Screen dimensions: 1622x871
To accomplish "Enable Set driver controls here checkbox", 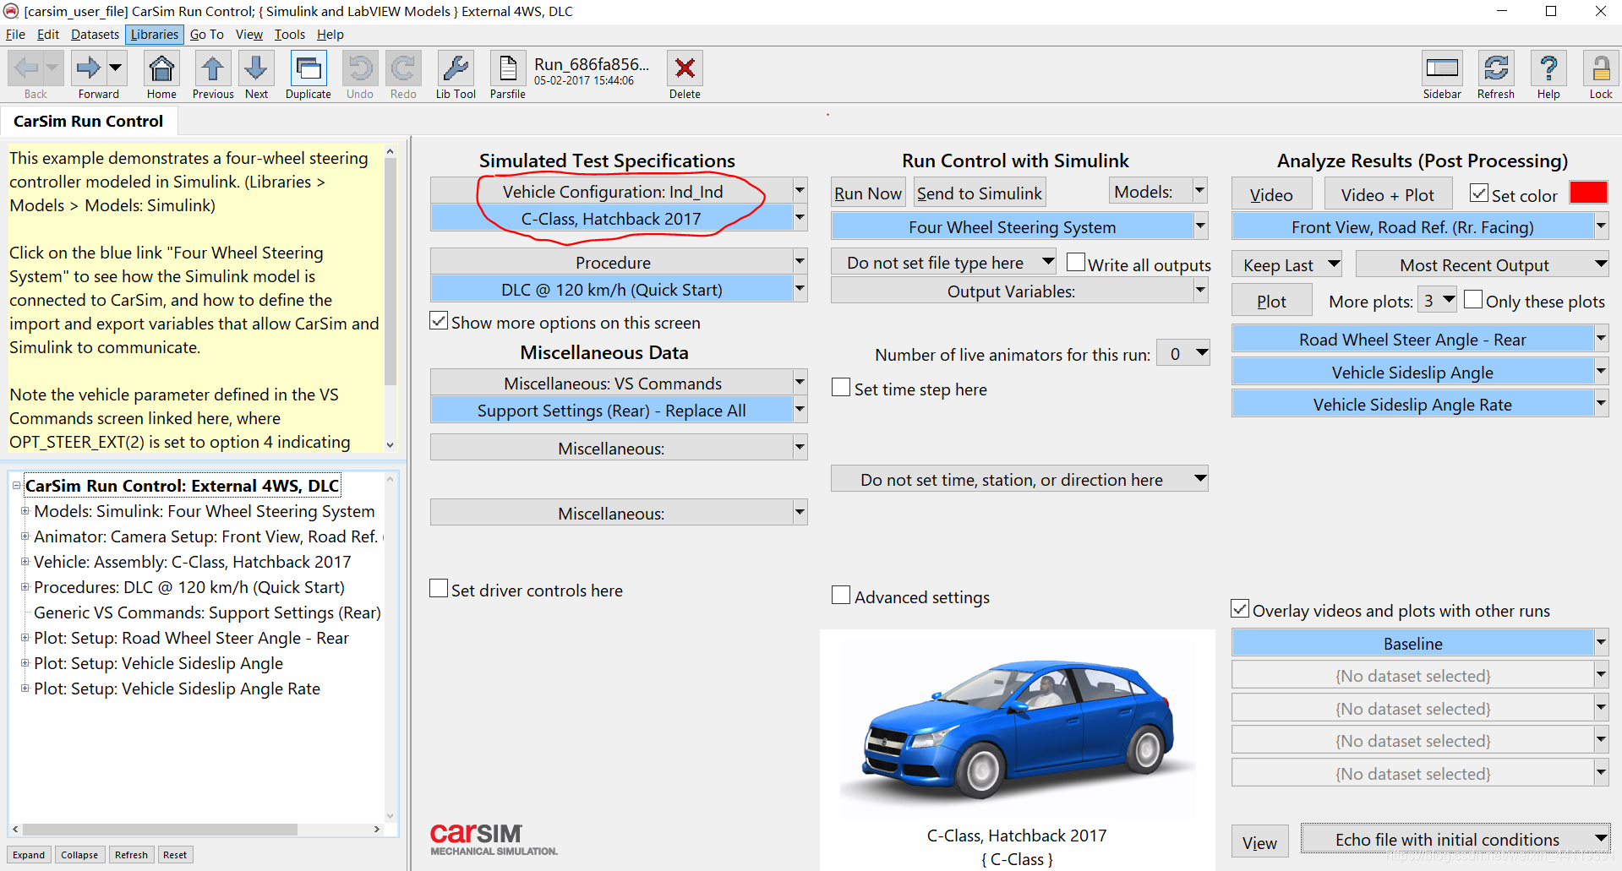I will [439, 589].
